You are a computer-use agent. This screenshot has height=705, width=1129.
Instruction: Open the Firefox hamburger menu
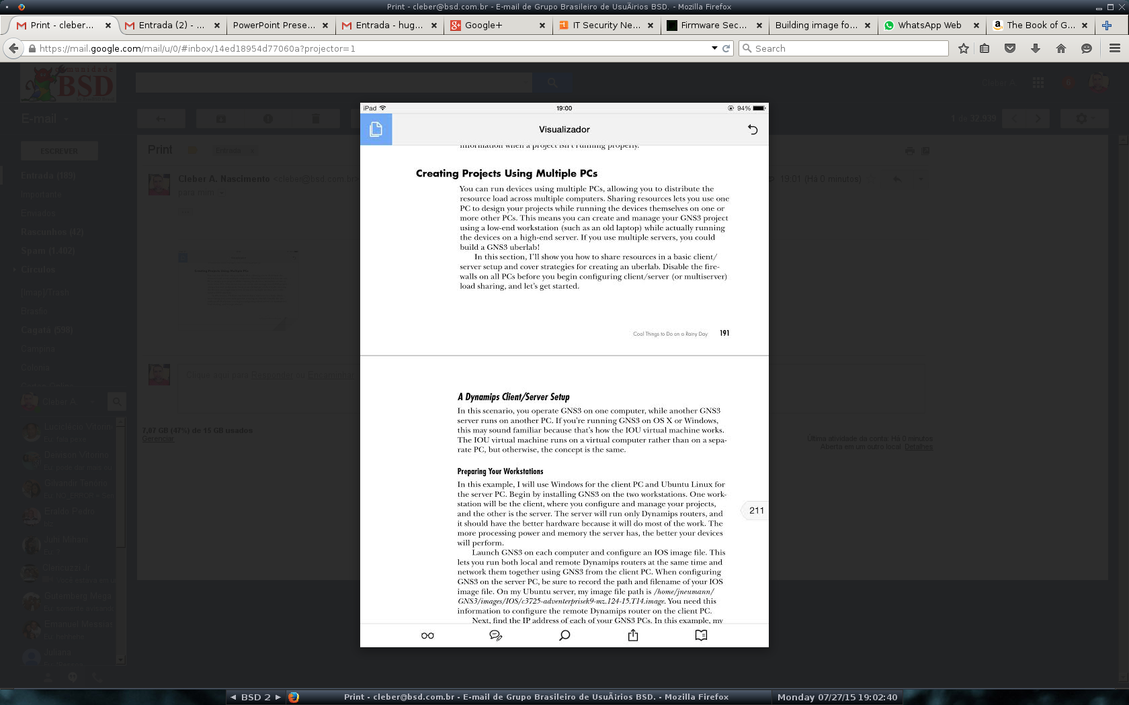[1115, 48]
